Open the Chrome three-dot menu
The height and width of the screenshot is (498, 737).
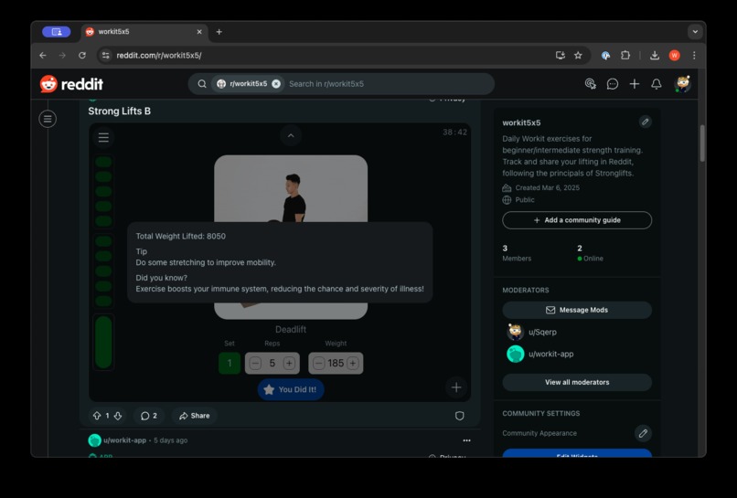(694, 56)
